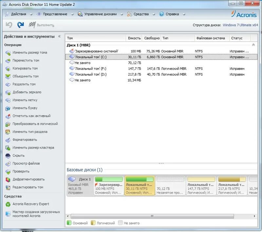Expand dropdown arrow next to Представление
This screenshot has width=262, height=232.
click(72, 14)
